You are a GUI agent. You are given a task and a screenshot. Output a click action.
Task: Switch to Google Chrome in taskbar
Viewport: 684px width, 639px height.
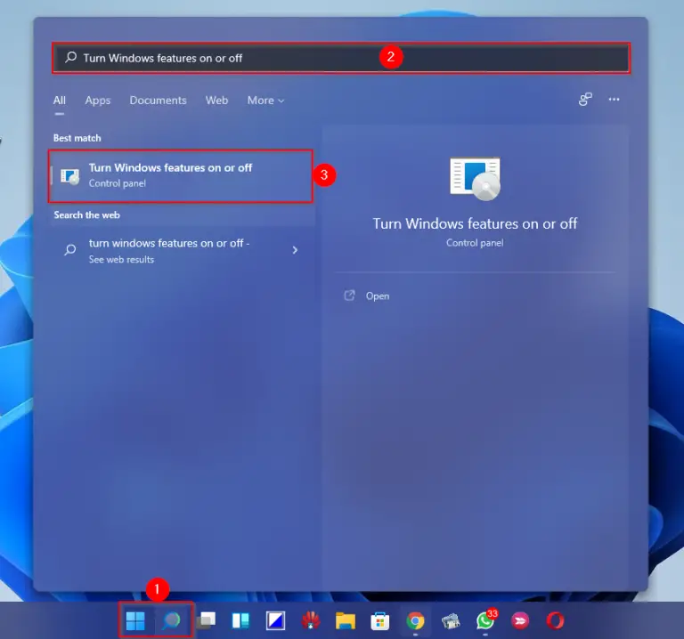pyautogui.click(x=415, y=620)
